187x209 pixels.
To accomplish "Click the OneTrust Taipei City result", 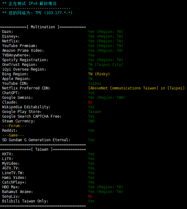I will (x=106, y=65).
